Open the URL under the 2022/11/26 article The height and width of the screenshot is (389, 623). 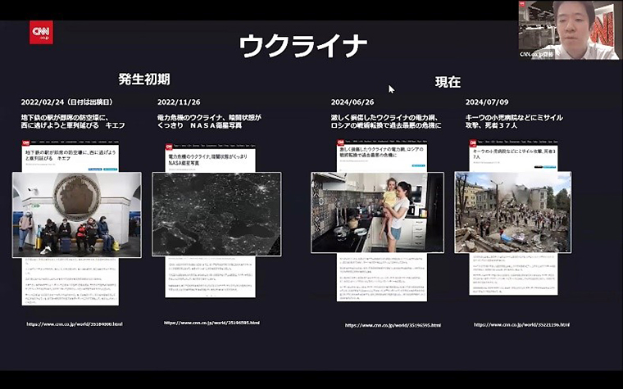coord(211,323)
